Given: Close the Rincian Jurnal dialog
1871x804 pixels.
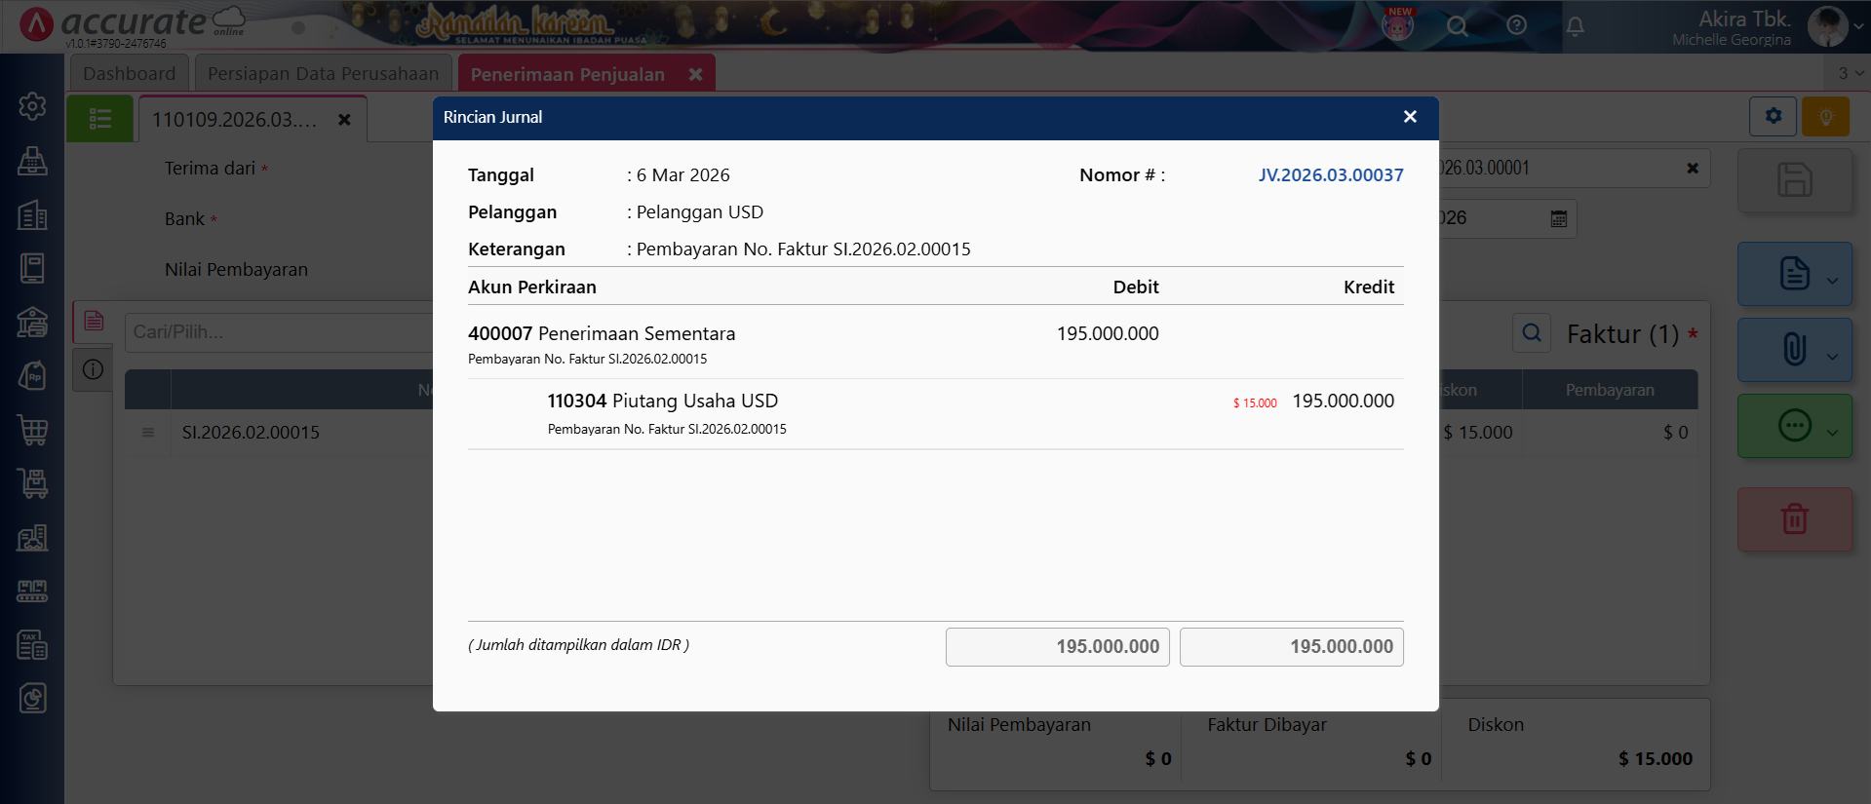Looking at the screenshot, I should (1409, 117).
